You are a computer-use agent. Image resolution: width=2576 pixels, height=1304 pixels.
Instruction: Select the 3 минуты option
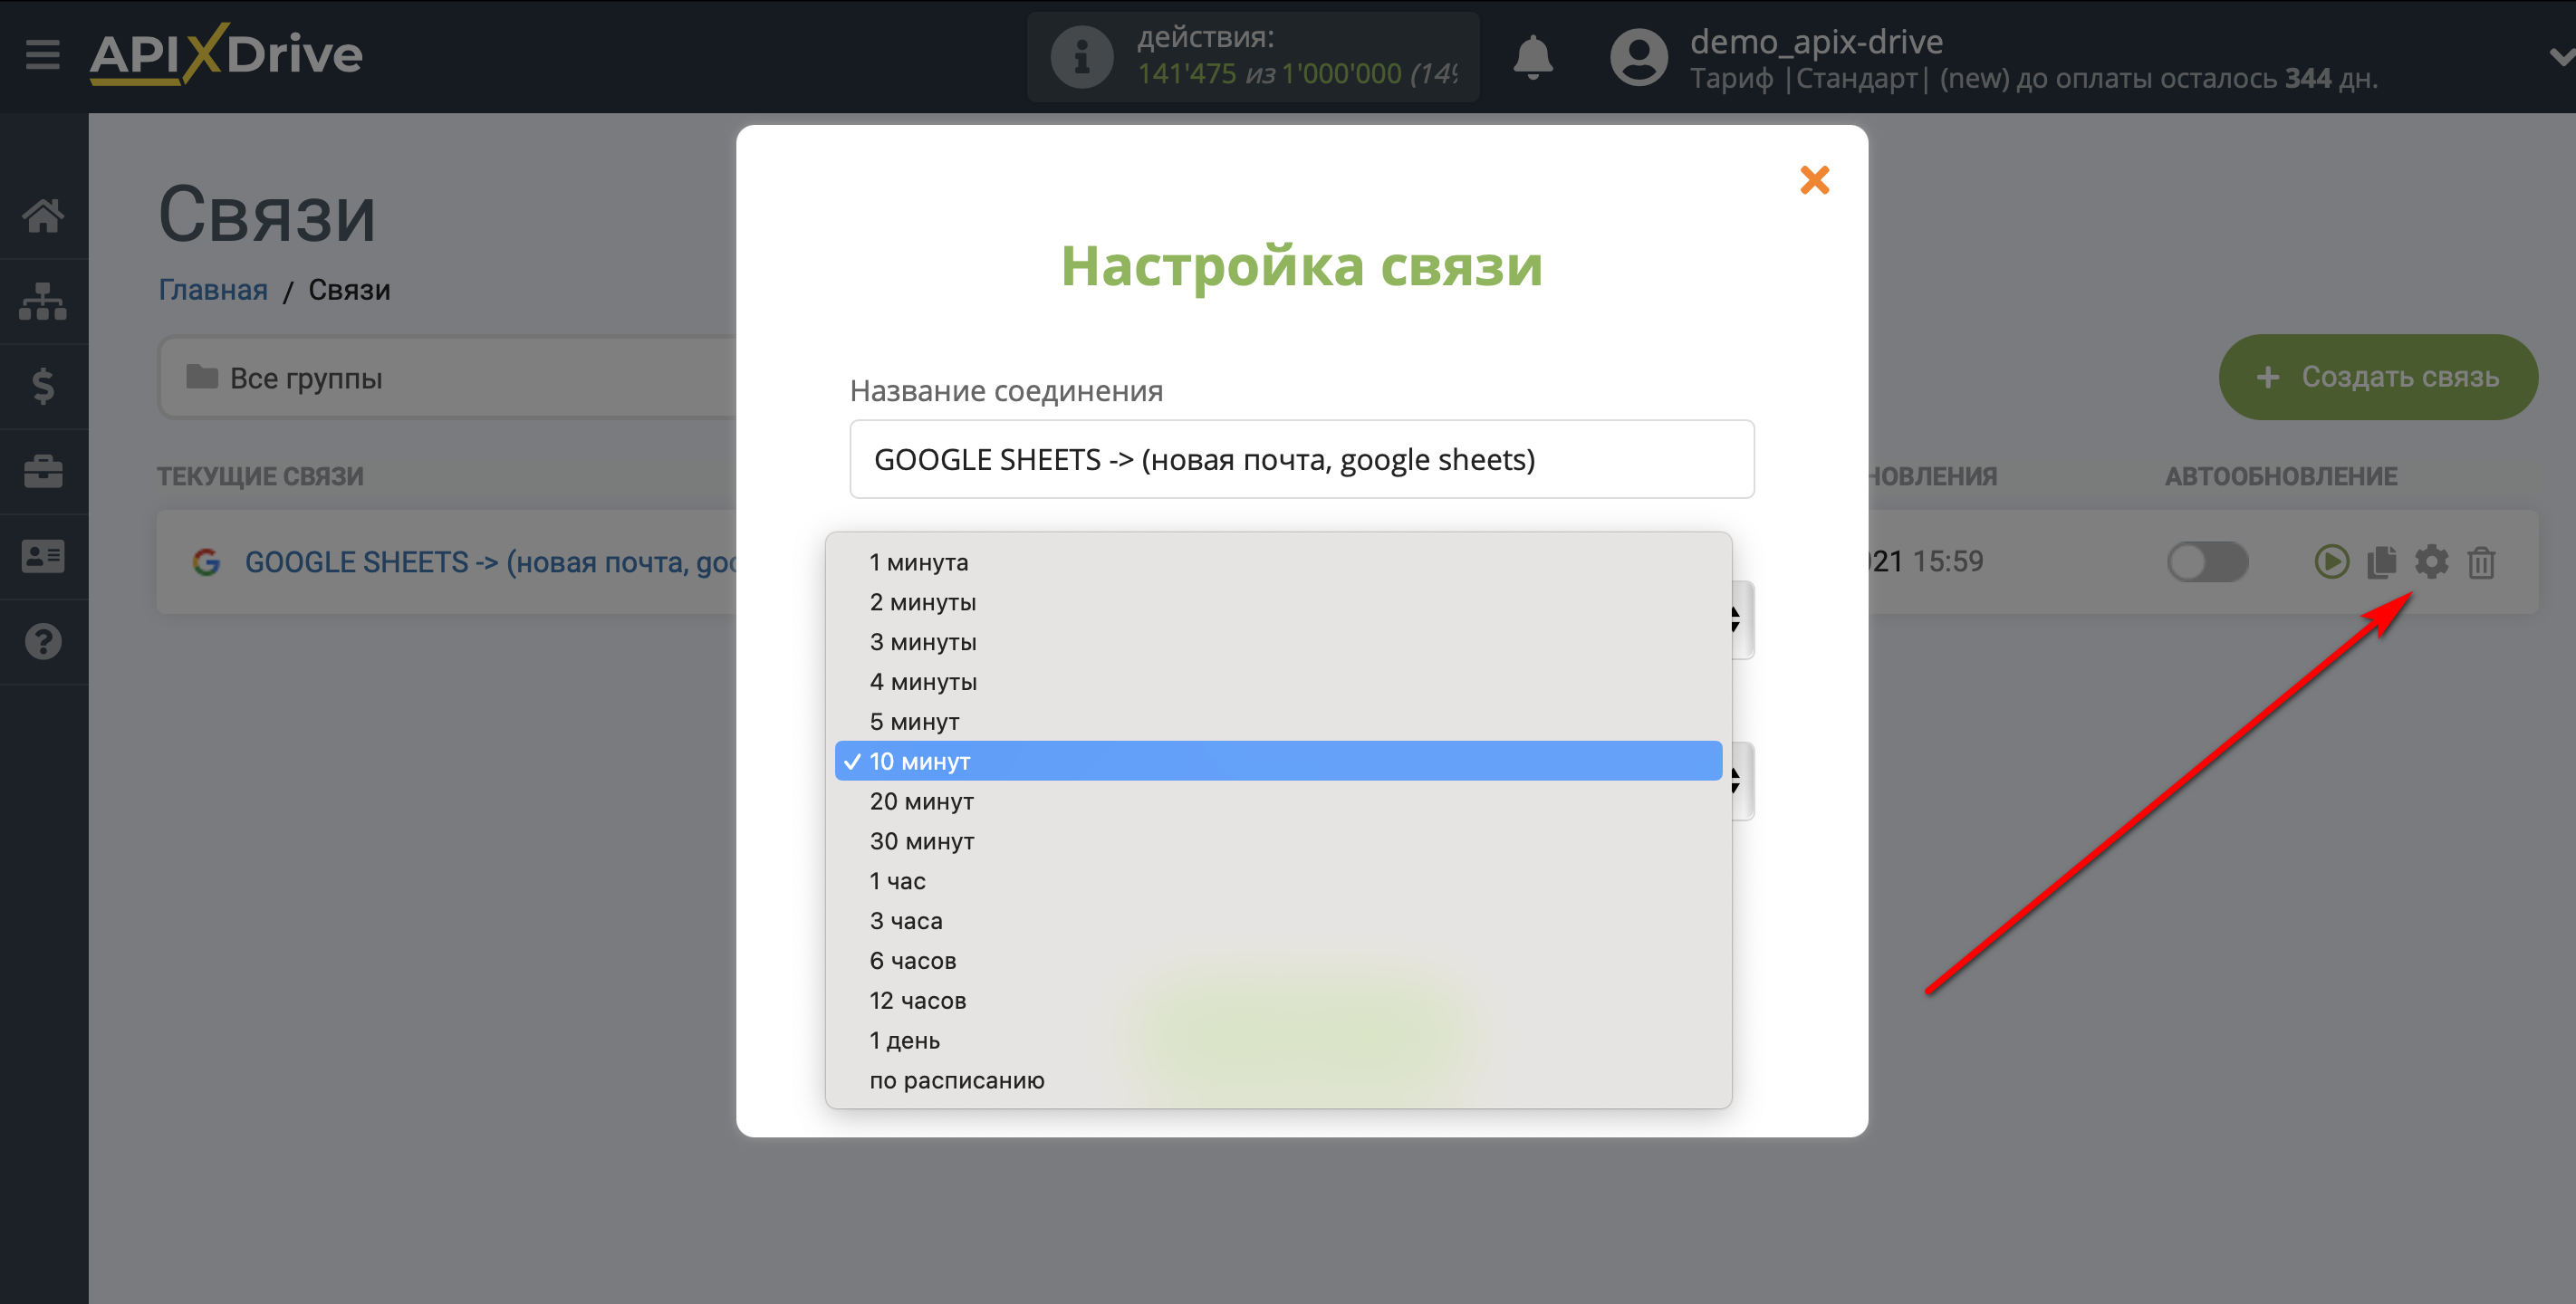1278,642
